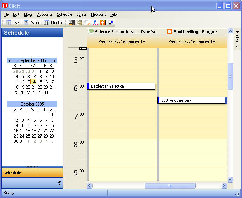The width and height of the screenshot is (242, 198).
Task: Open the Battlestar Galactica entry
Action: [121, 86]
